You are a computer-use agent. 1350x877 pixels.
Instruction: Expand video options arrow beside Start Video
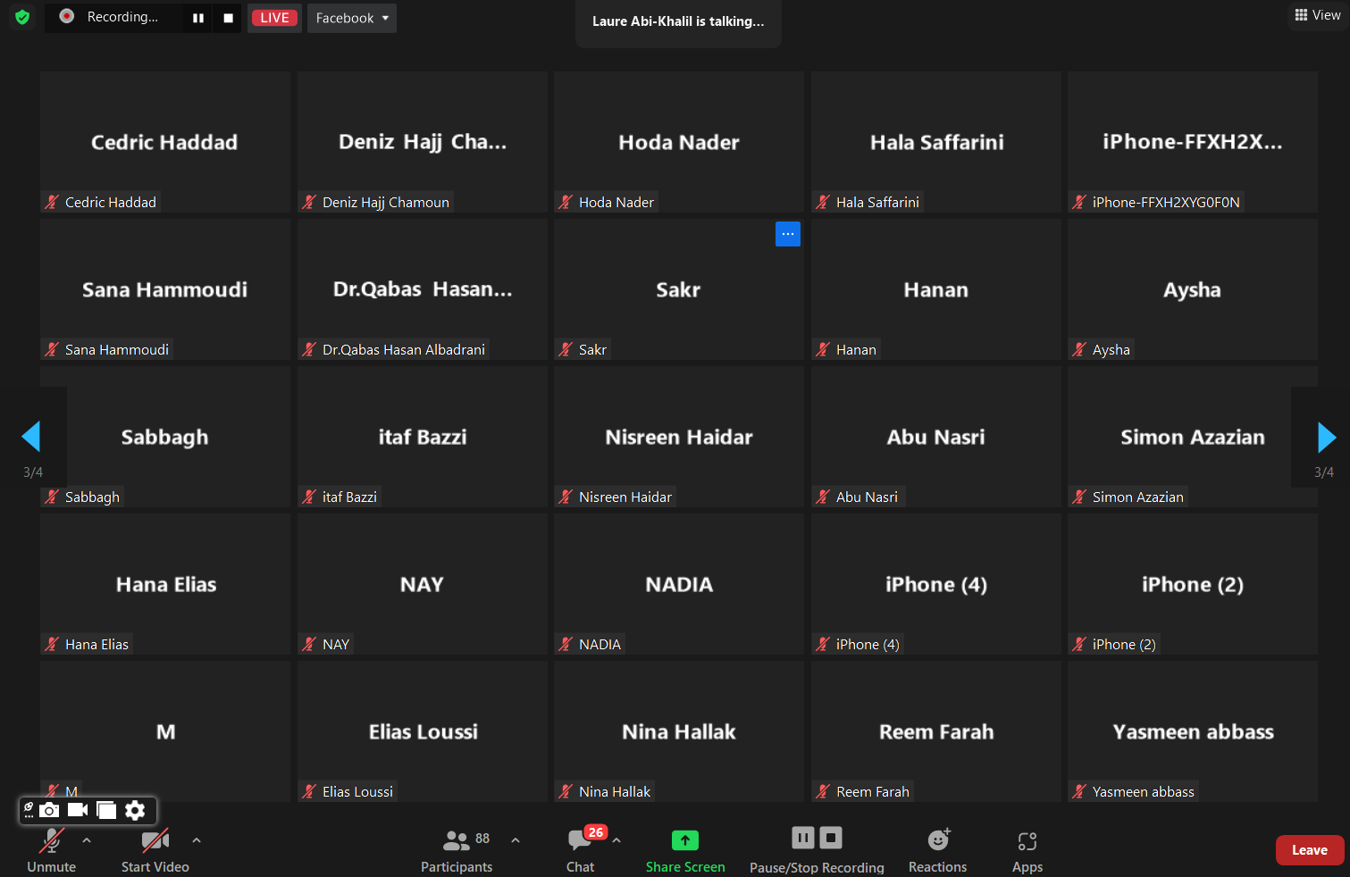(197, 840)
